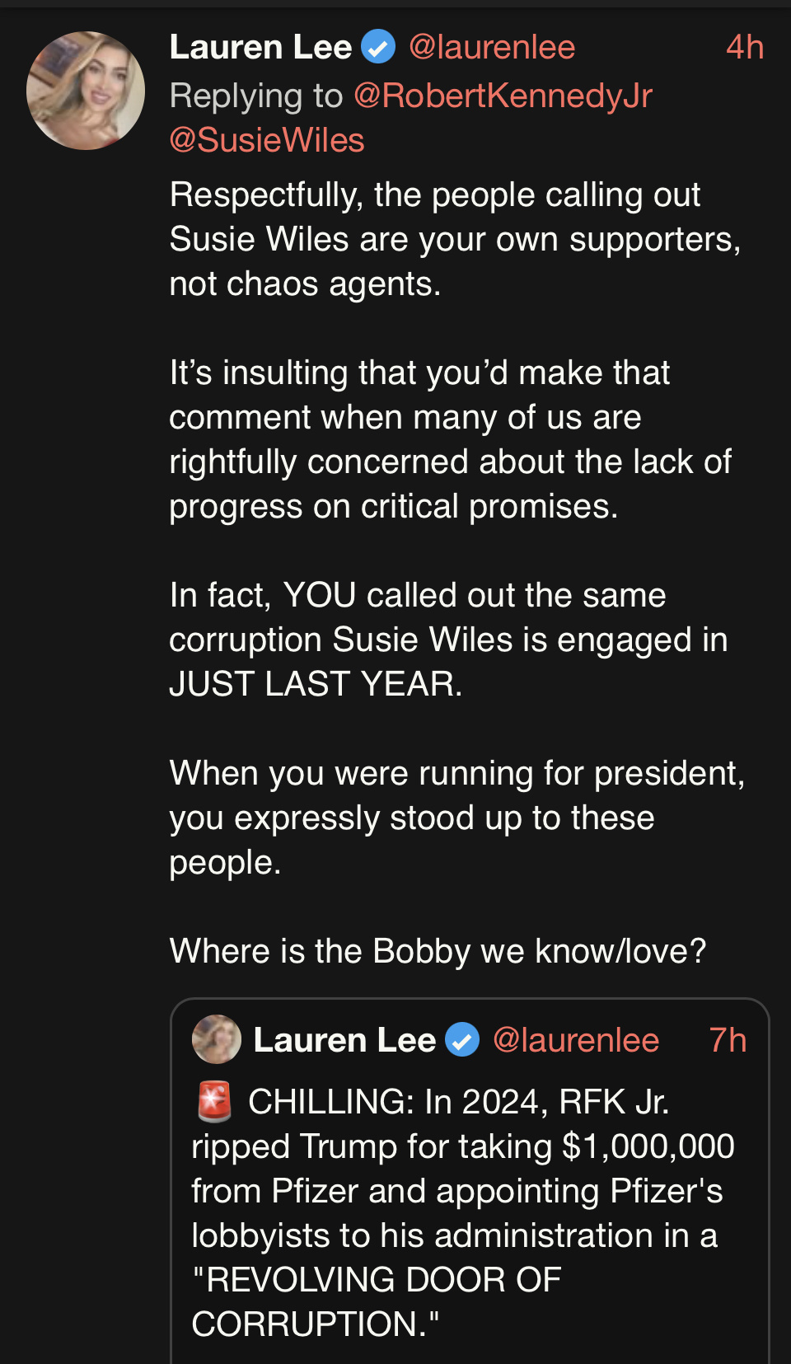The height and width of the screenshot is (1364, 791).
Task: Tap the 7h timestamp on the quoted tweet
Action: click(x=728, y=1040)
